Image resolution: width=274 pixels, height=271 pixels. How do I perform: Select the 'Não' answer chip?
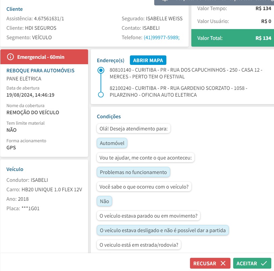point(104,201)
